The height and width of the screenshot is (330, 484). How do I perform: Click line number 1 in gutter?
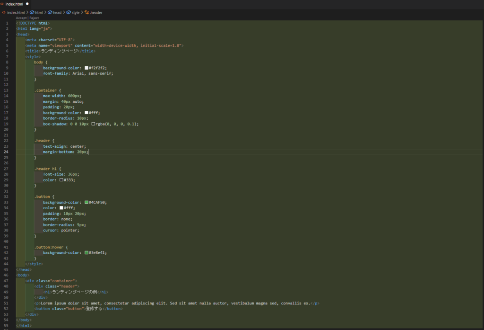pos(7,23)
